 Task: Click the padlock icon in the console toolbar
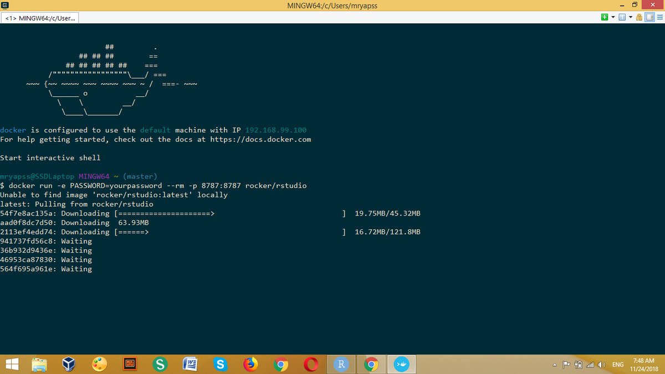640,18
